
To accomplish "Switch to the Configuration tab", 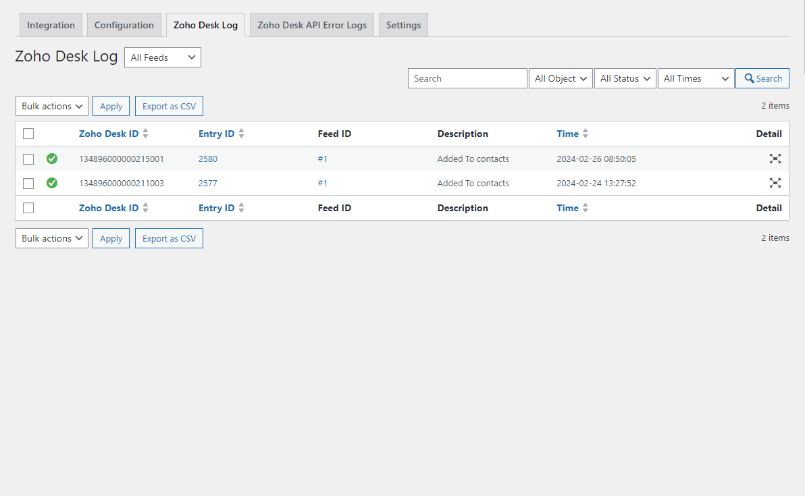I will [124, 25].
